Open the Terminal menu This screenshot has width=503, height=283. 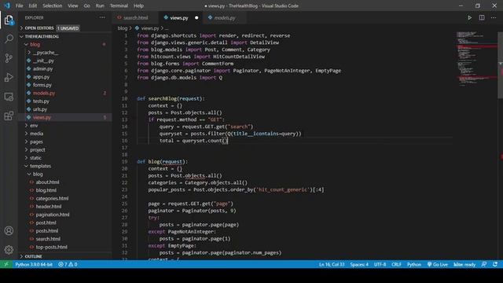tap(119, 6)
